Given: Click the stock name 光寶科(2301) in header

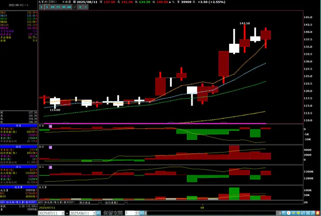Looking at the screenshot, I should [x=47, y=2].
